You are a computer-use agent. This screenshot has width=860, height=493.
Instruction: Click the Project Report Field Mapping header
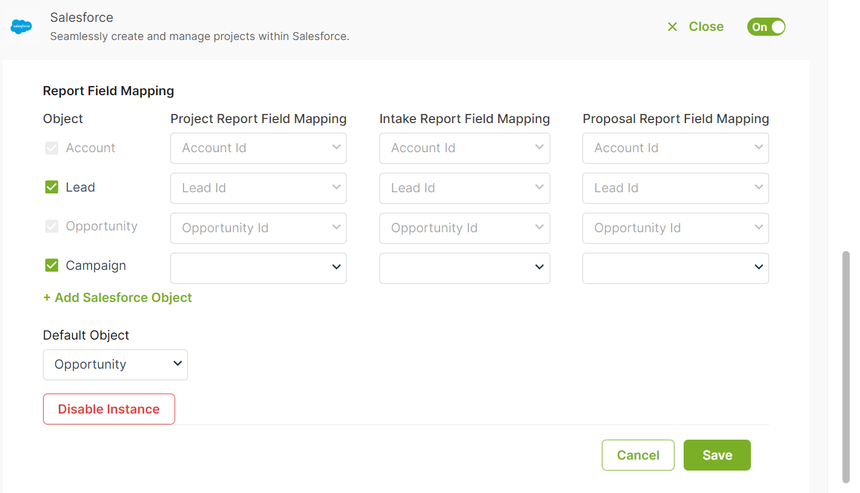coord(258,119)
